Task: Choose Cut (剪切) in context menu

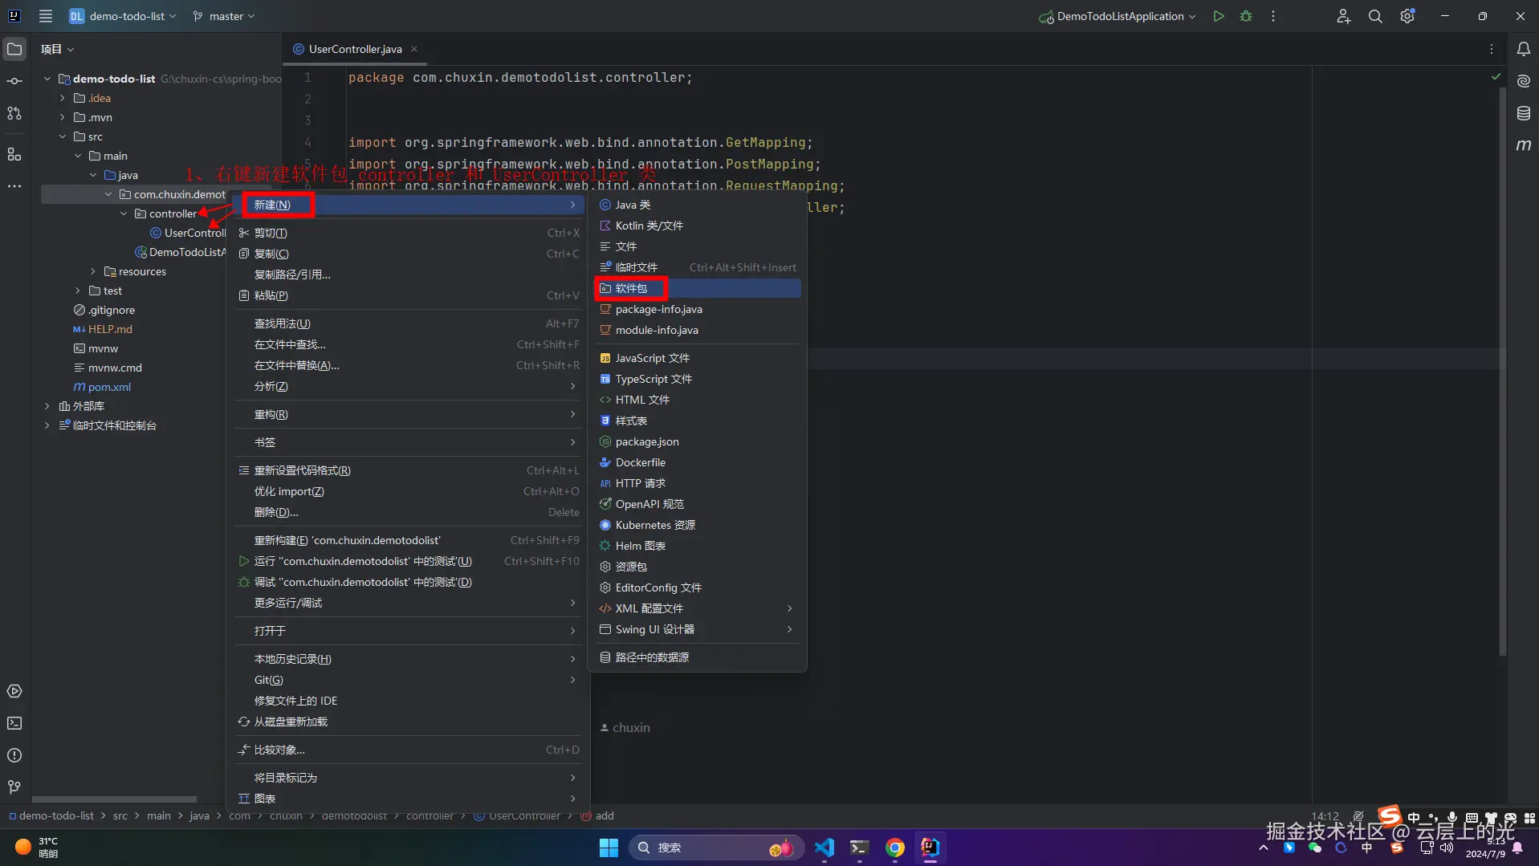Action: pos(409,233)
